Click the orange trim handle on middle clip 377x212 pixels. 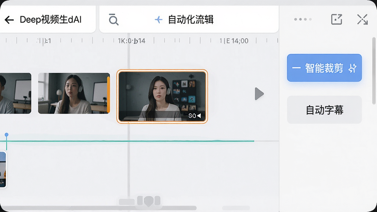point(109,94)
